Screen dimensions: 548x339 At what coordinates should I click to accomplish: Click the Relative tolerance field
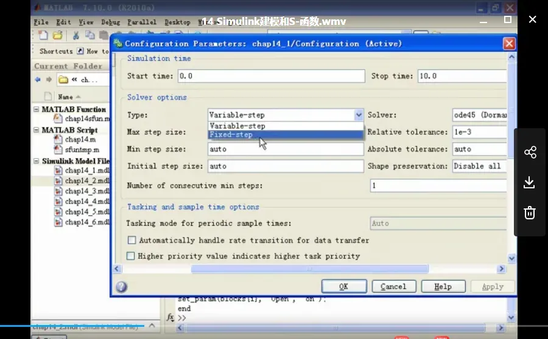pyautogui.click(x=479, y=132)
